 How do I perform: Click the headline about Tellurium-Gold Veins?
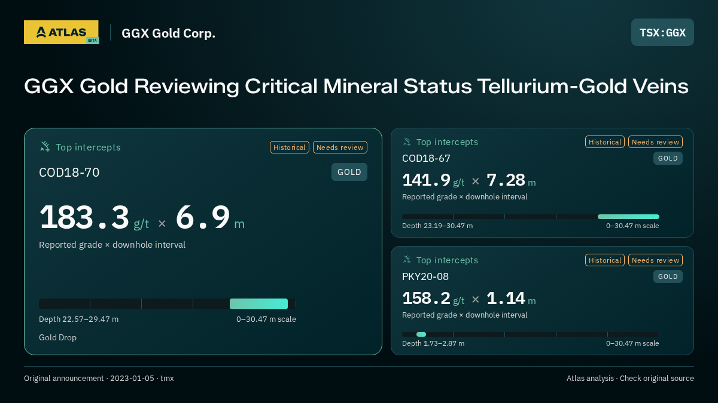tap(356, 87)
